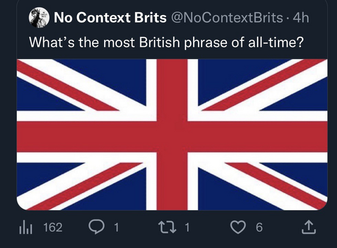Enlarge the Union Jack flag image
The width and height of the screenshot is (337, 248).
172,134
